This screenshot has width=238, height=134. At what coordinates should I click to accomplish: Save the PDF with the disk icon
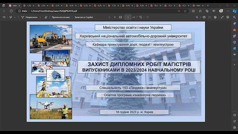pyautogui.click(x=210, y=17)
